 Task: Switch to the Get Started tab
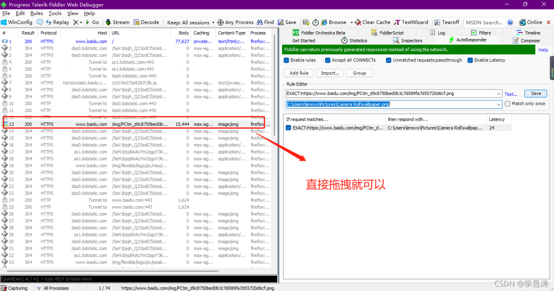(304, 40)
